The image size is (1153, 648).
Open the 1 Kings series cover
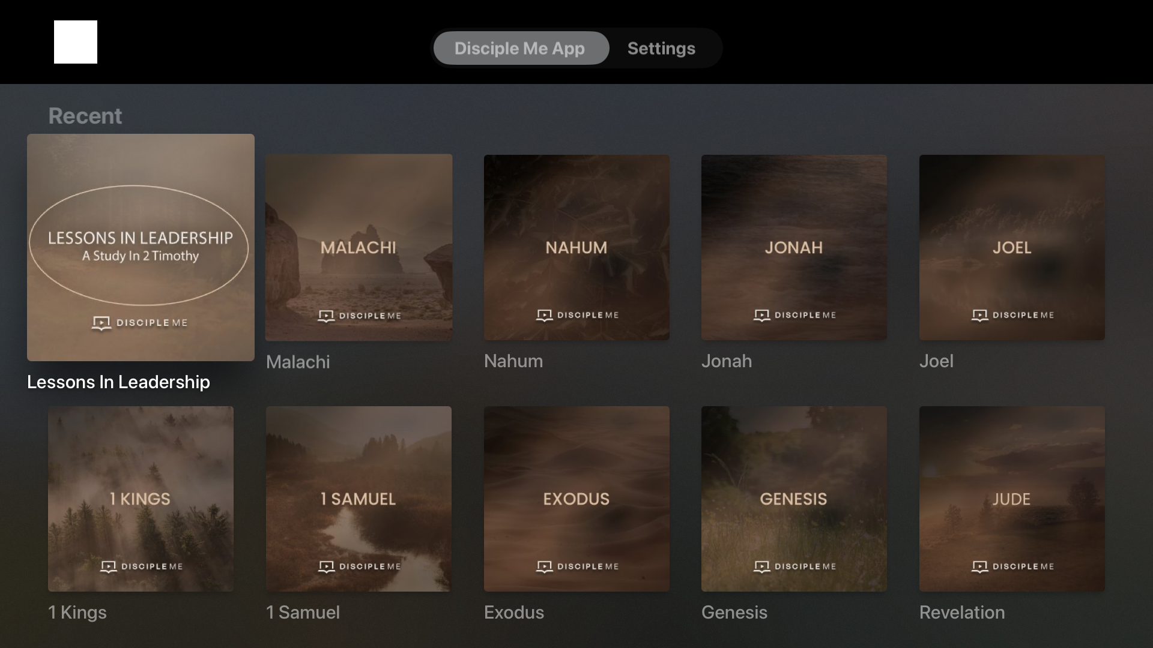[141, 499]
